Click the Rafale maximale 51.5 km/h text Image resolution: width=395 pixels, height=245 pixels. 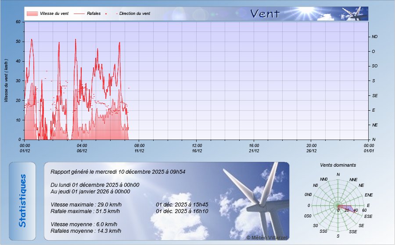(x=85, y=211)
